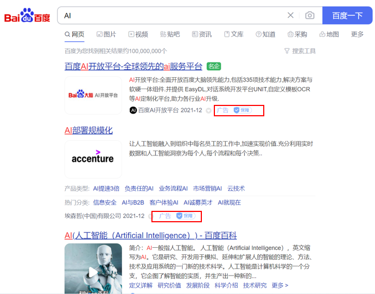Clear the search box with X icon
The height and width of the screenshot is (294, 375).
click(290, 15)
